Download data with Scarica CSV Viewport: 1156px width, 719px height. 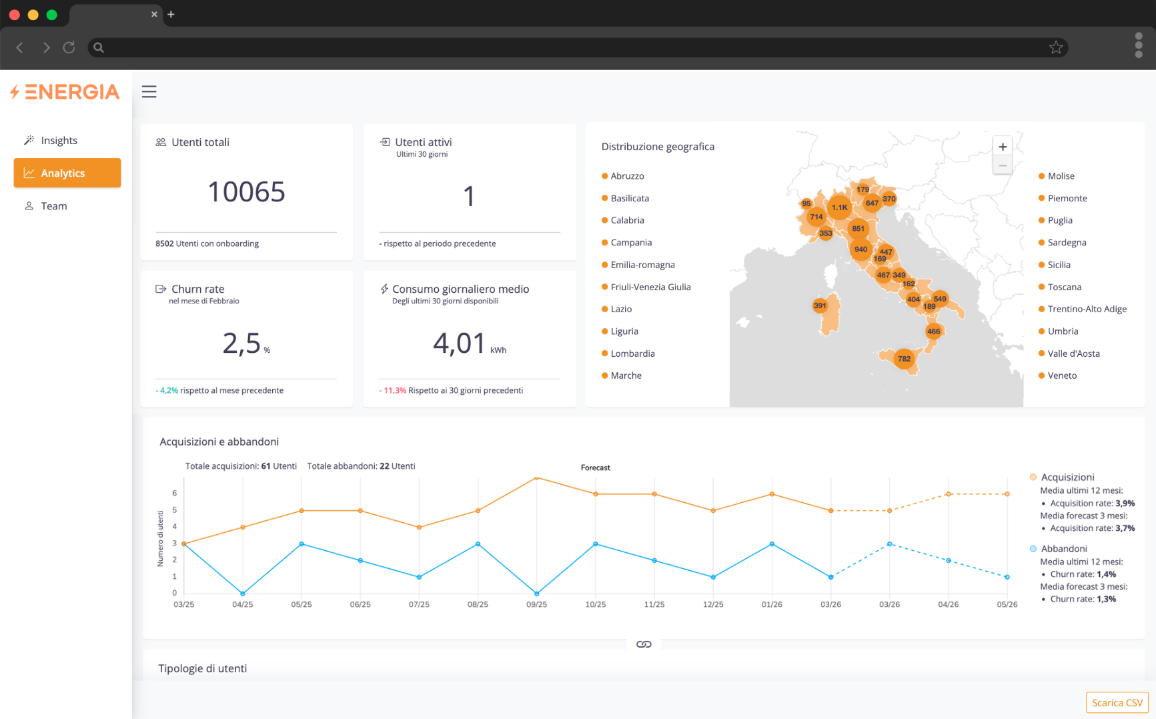click(1117, 702)
